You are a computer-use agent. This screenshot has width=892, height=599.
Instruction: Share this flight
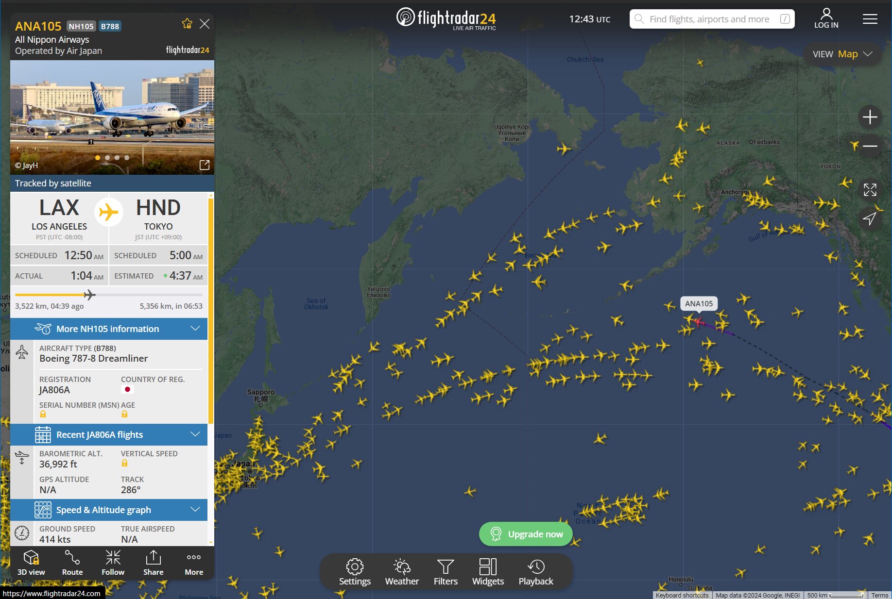(153, 563)
